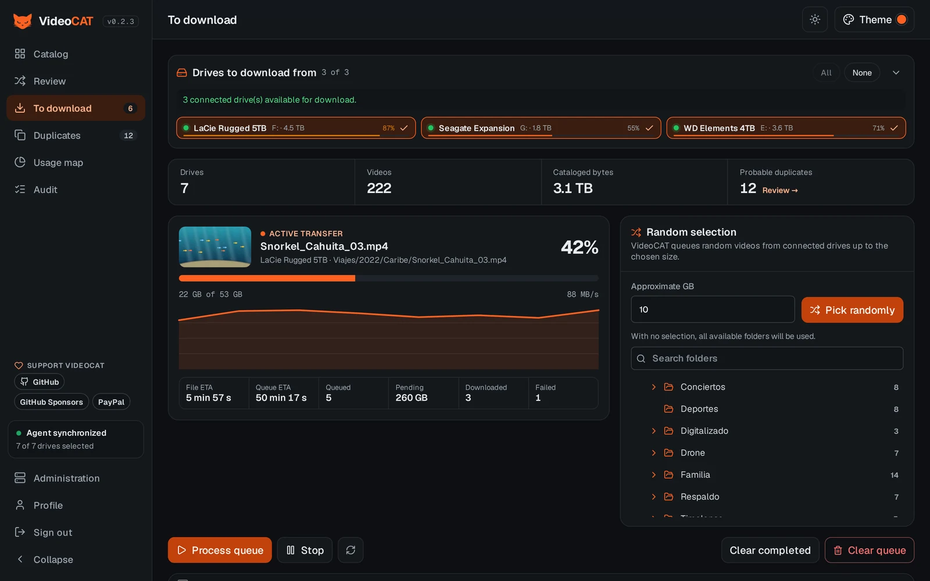The image size is (930, 581).
Task: Open the Usage map page
Action: [x=76, y=163]
